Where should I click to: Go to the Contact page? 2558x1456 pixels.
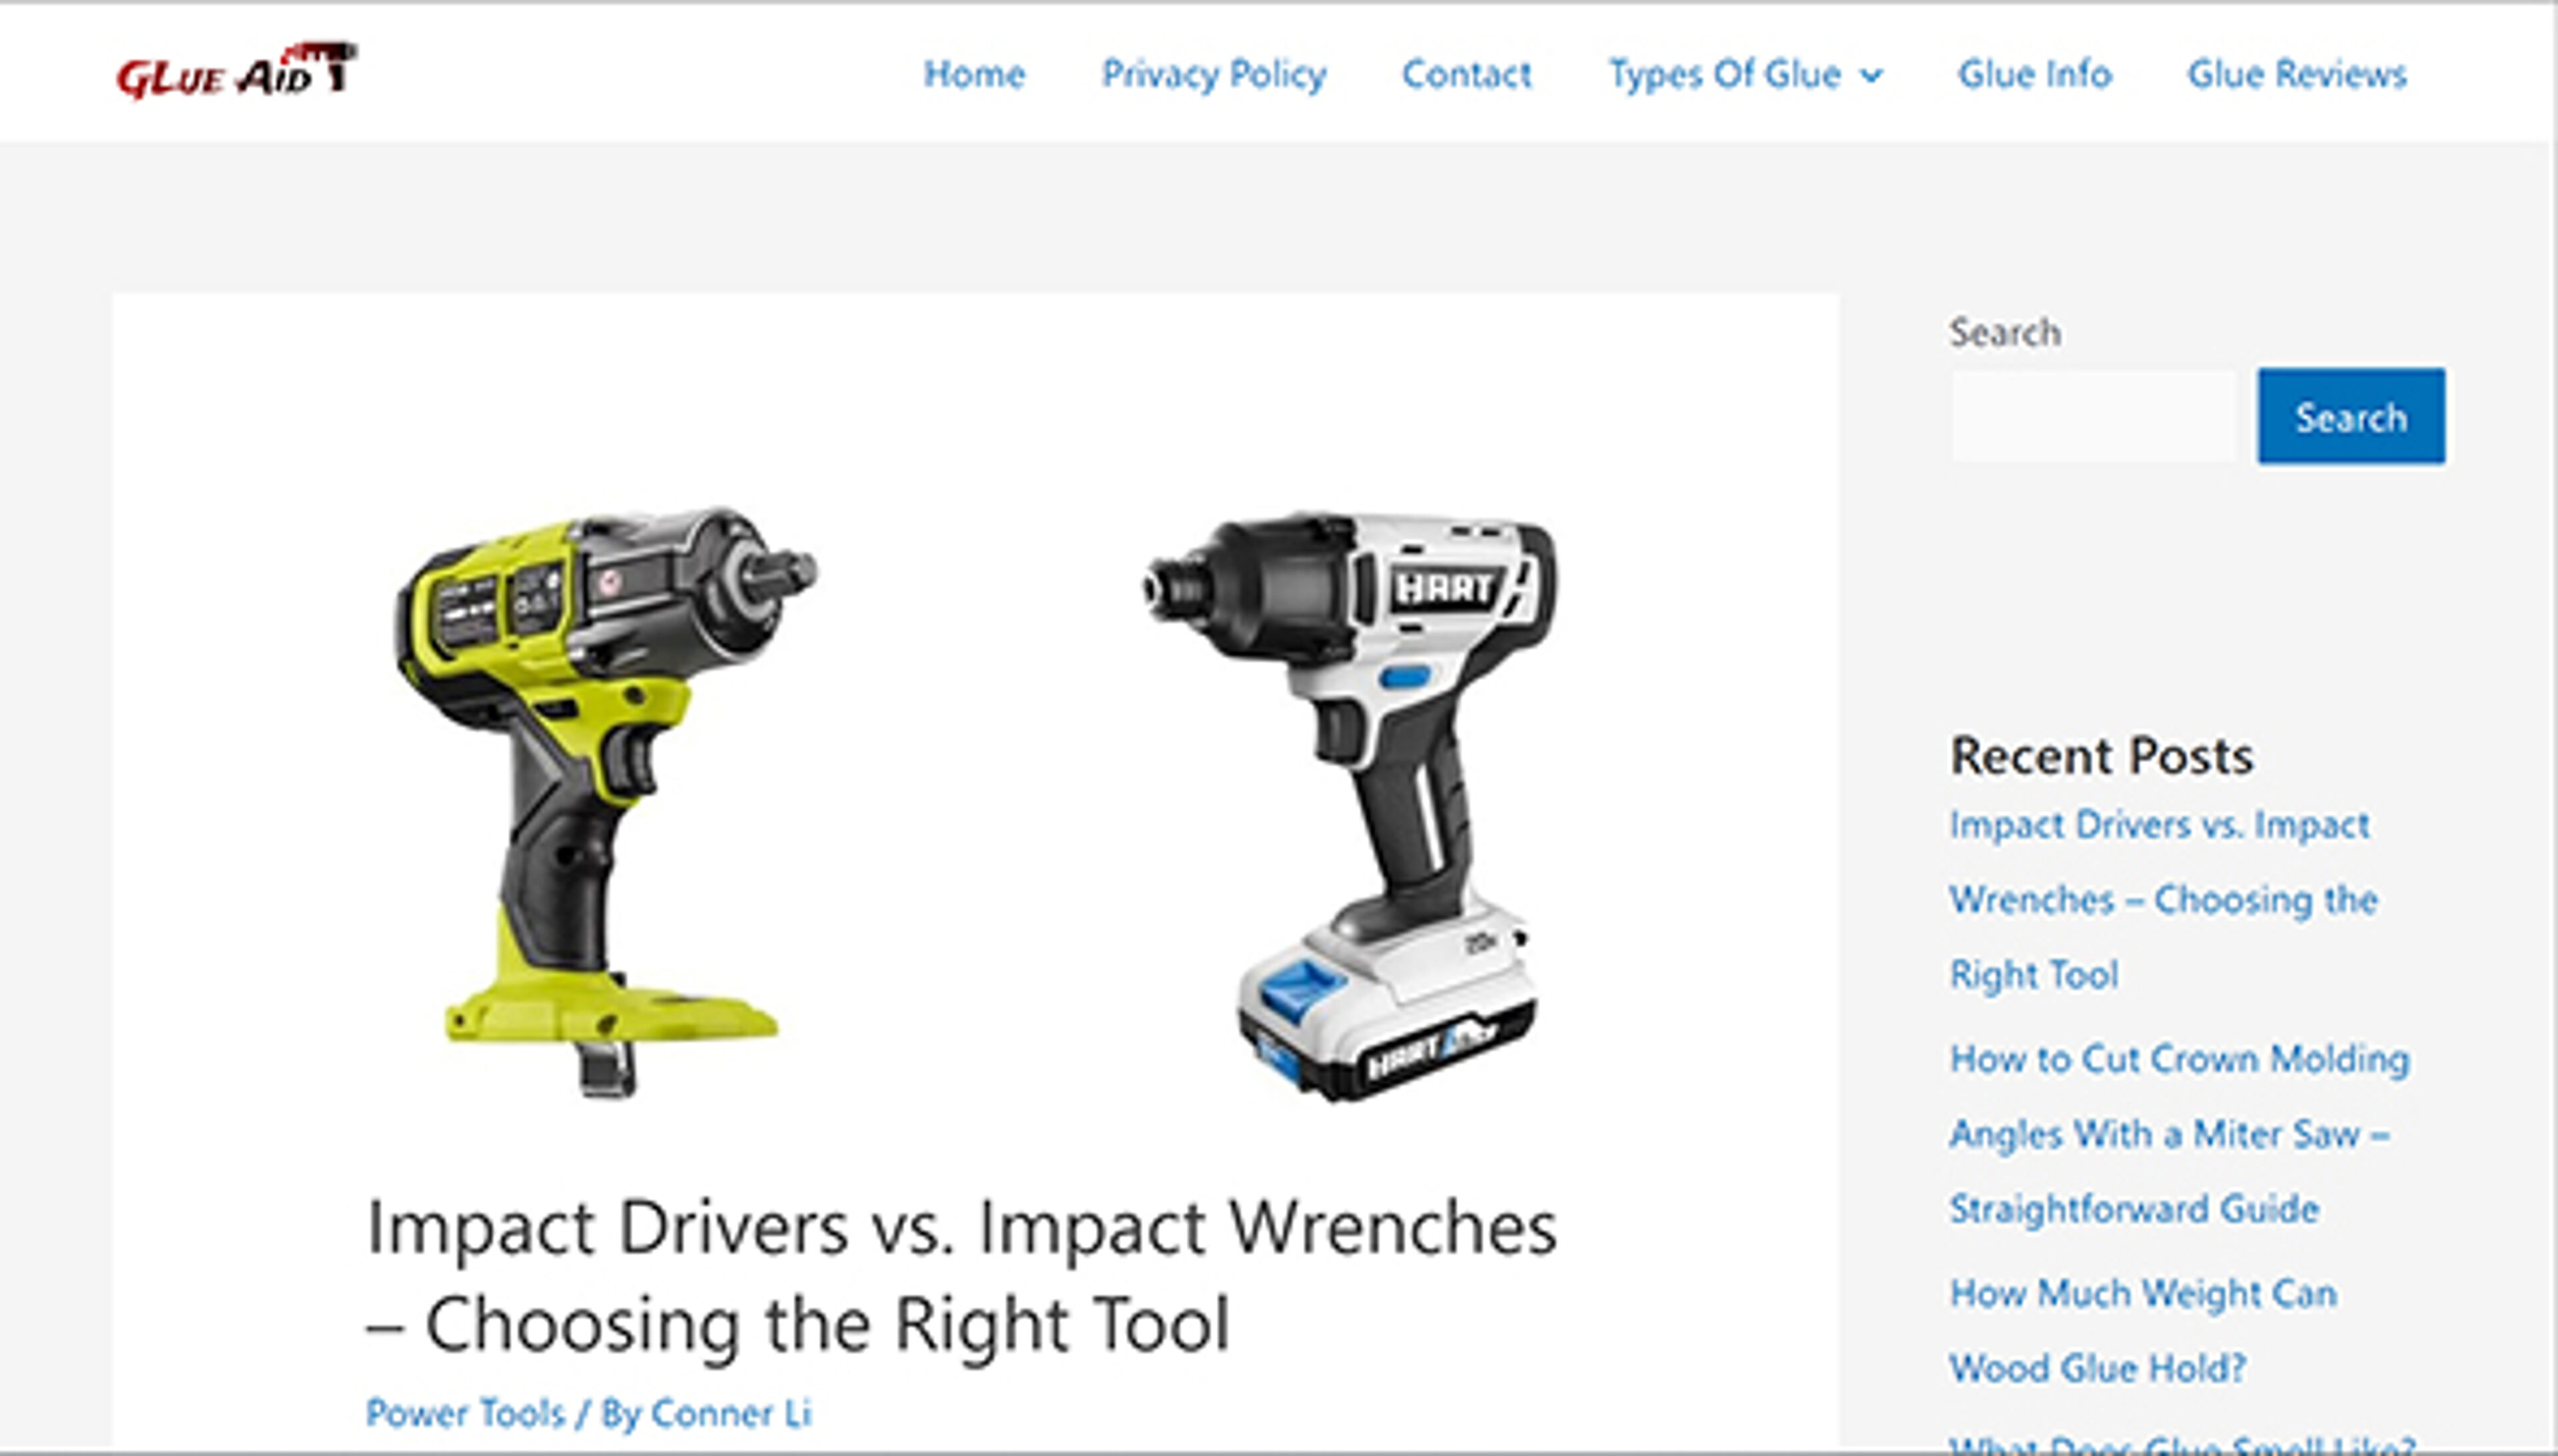[1466, 74]
